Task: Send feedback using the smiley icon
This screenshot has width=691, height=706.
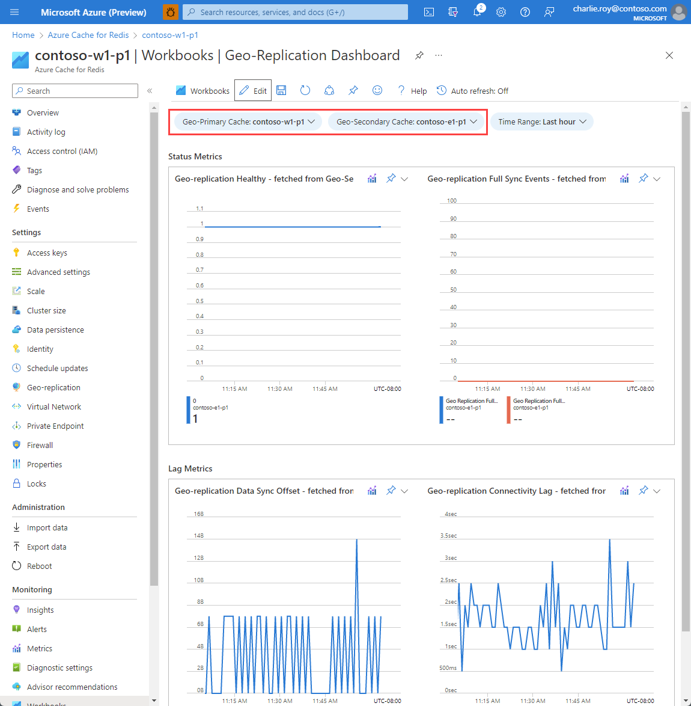Action: click(377, 90)
